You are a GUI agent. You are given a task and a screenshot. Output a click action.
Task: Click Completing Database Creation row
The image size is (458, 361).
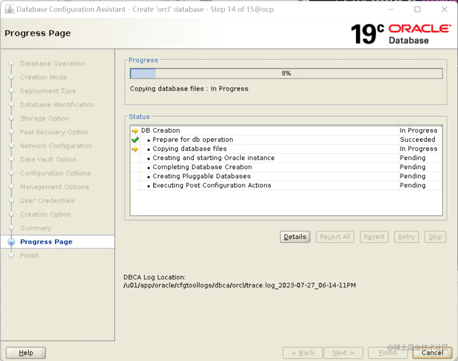point(286,167)
